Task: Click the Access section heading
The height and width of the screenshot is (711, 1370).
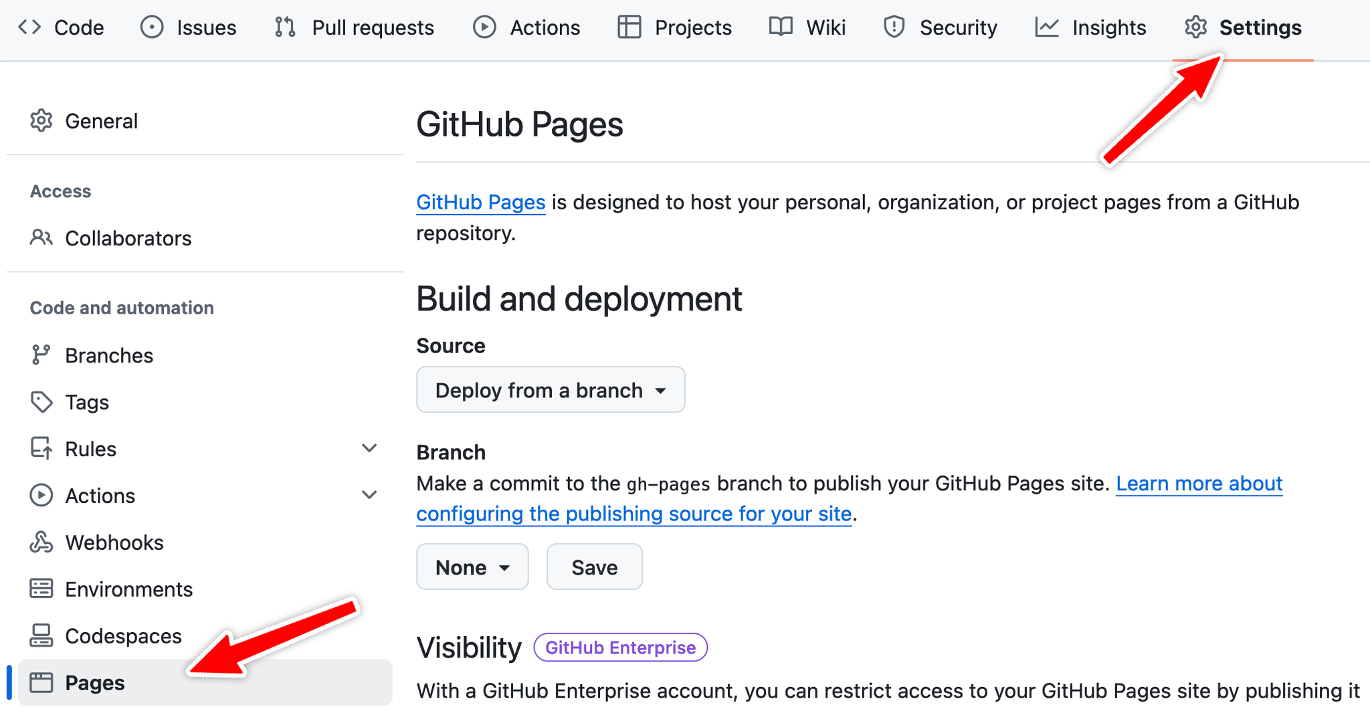Action: (x=60, y=191)
